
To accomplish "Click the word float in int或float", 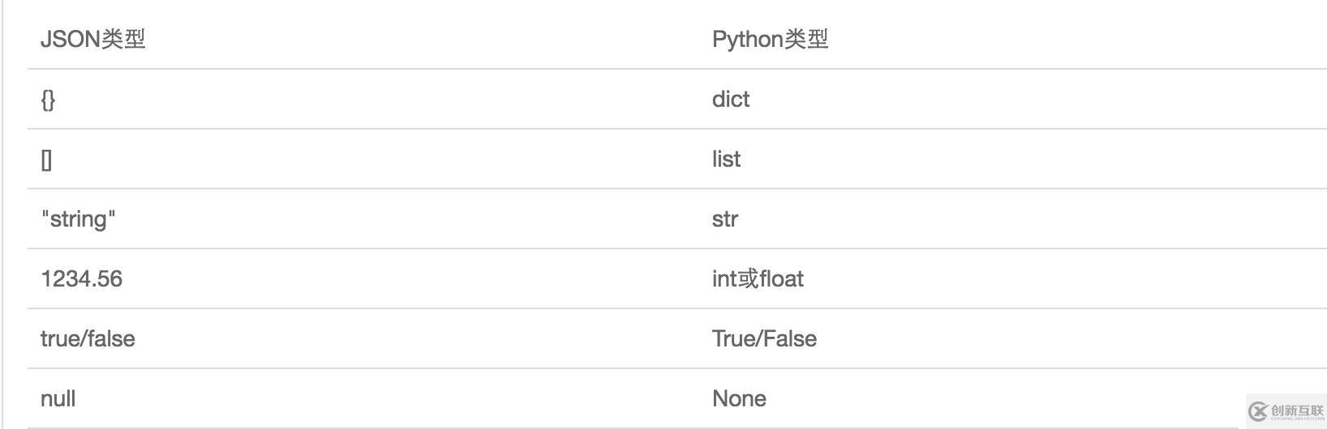I will [x=782, y=279].
